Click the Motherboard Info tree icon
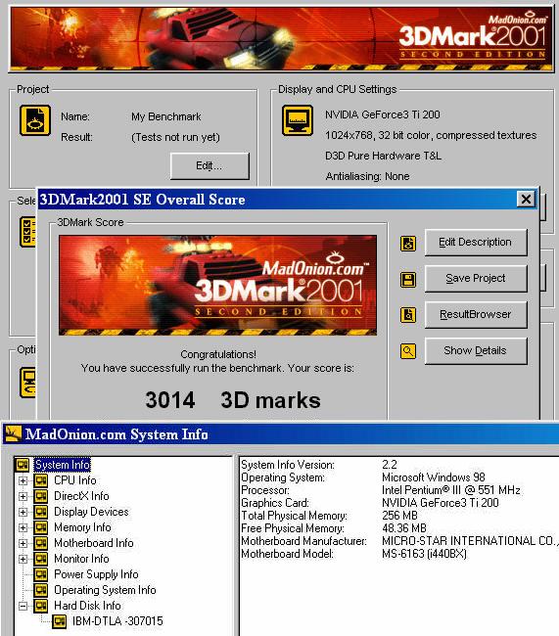This screenshot has width=559, height=636. click(40, 543)
